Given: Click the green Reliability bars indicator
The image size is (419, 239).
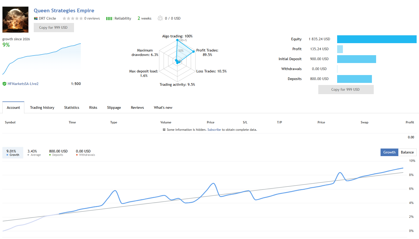Looking at the screenshot, I should 109,18.
